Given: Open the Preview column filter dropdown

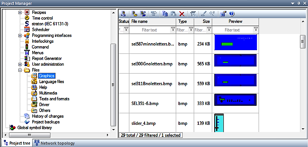Looking at the screenshot, I should tap(256, 29).
